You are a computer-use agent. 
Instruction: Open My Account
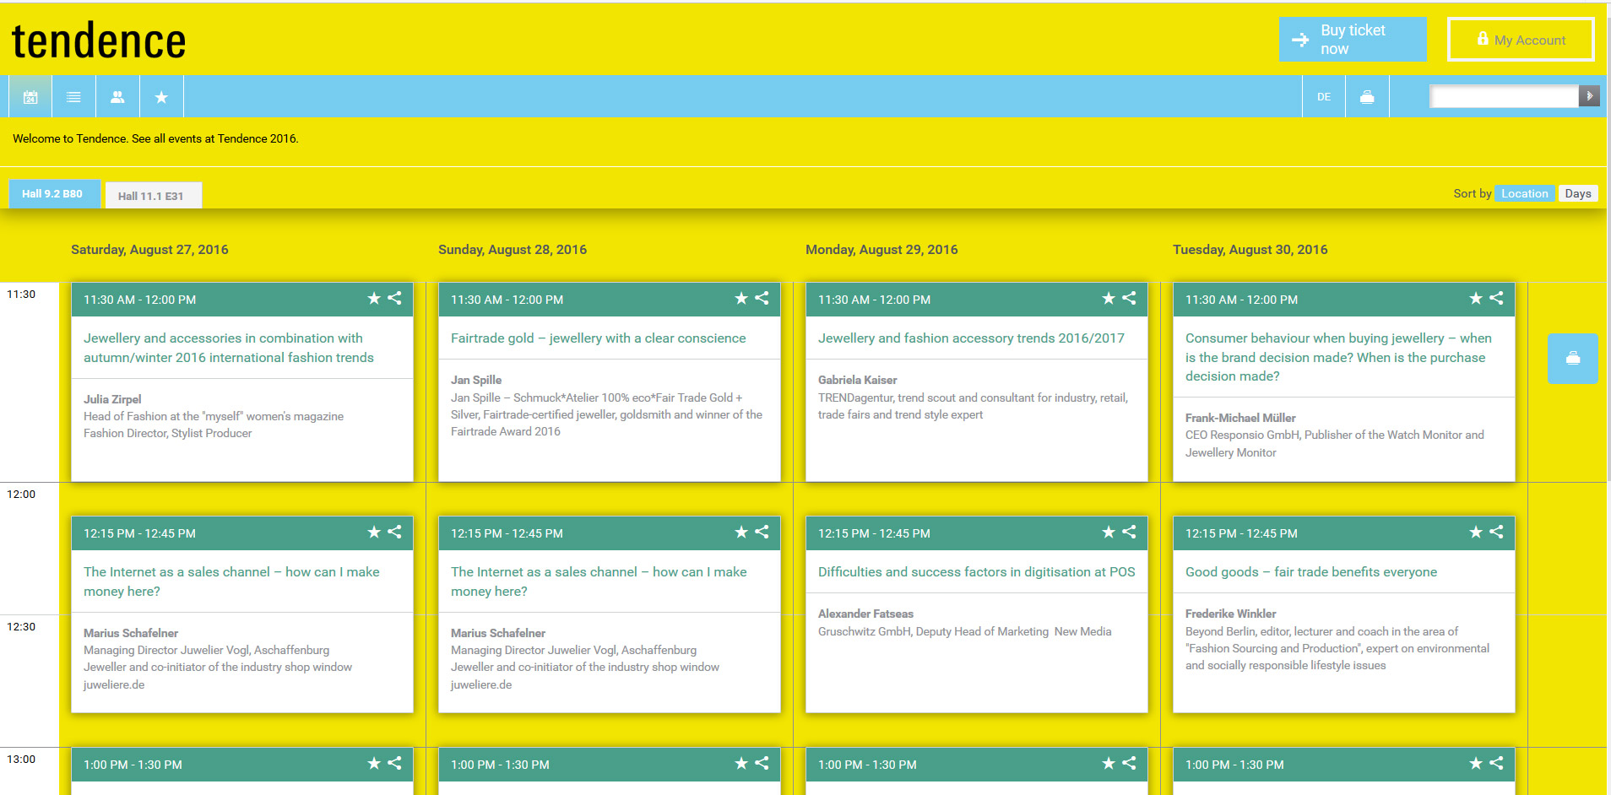coord(1521,40)
